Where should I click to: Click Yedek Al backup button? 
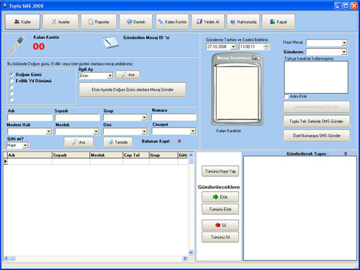pyautogui.click(x=208, y=22)
